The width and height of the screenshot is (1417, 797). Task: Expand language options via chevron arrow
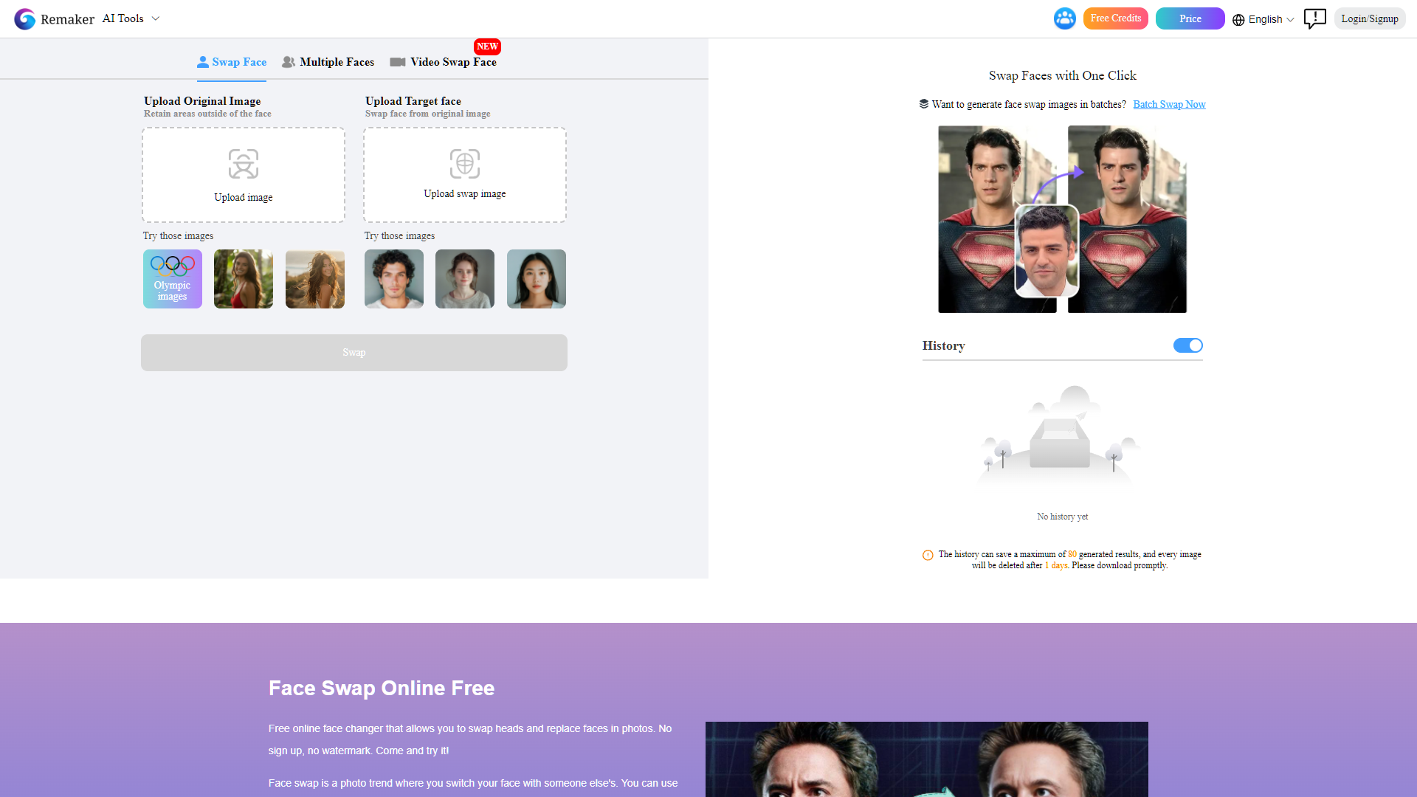(1290, 21)
